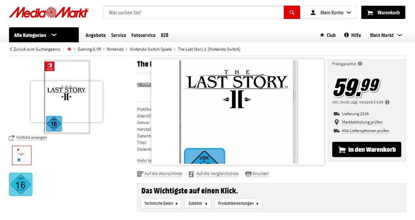Image resolution: width=415 pixels, height=220 pixels.
Task: Click the home icon in breadcrumb
Action: click(x=69, y=49)
